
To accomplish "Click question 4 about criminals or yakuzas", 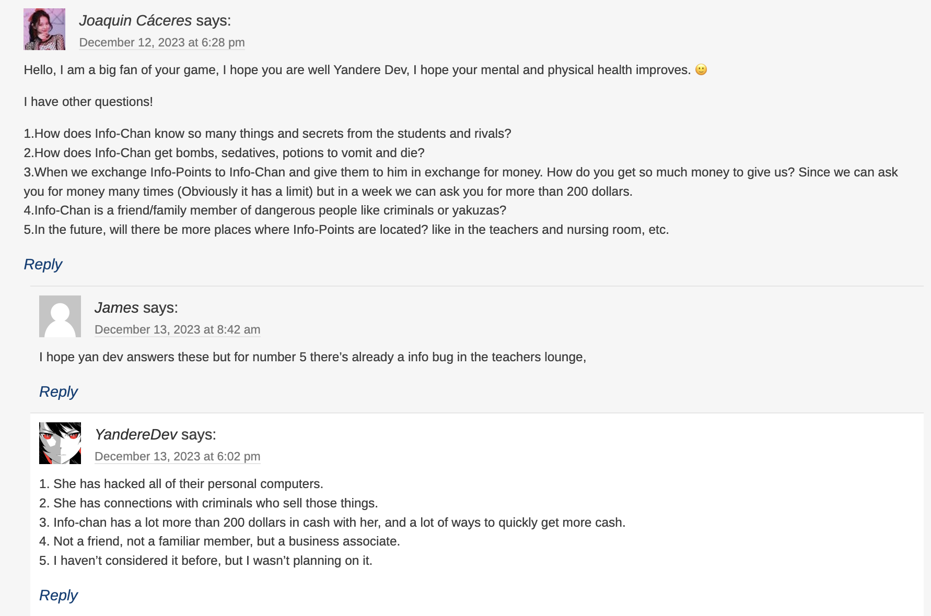I will click(265, 210).
